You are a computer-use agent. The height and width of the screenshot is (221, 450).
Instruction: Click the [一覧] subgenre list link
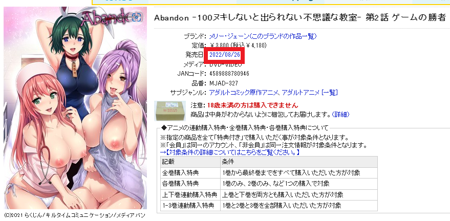(330, 93)
